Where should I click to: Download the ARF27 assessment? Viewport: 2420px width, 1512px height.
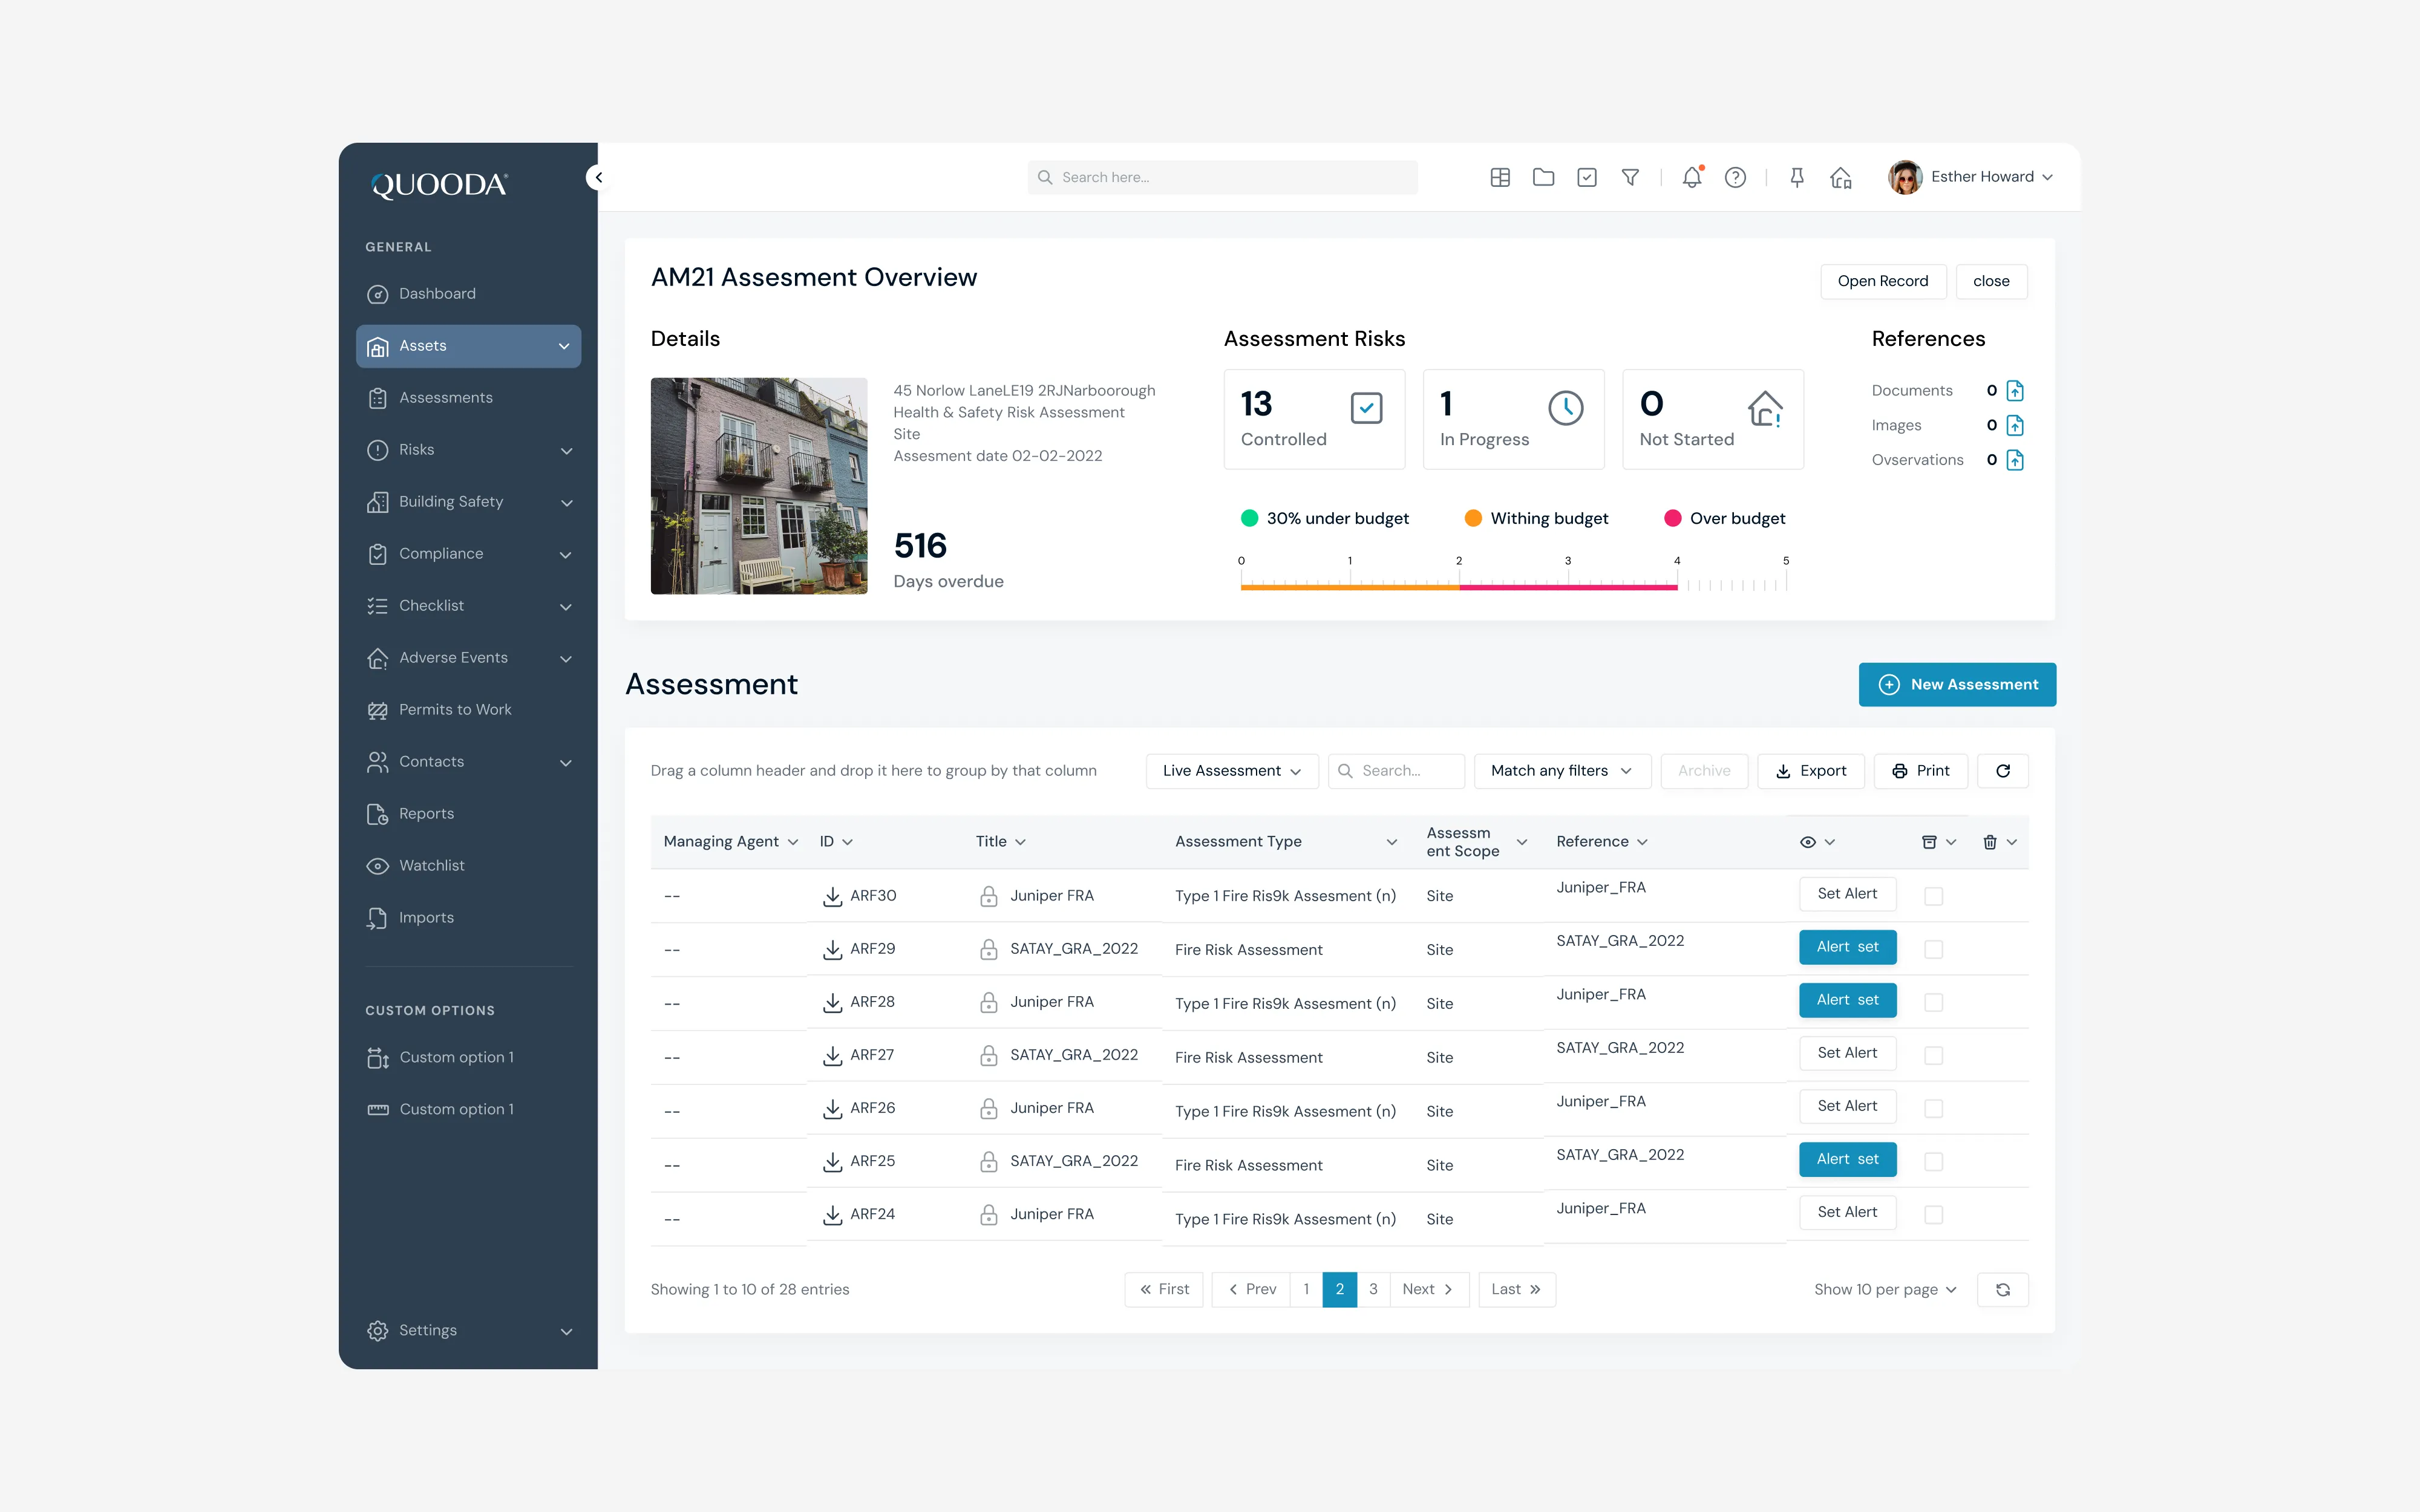(832, 1055)
